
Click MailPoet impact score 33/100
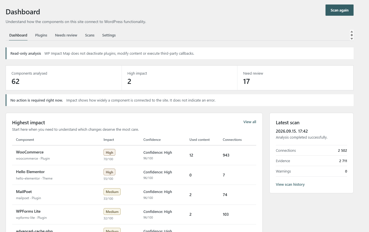(108, 199)
